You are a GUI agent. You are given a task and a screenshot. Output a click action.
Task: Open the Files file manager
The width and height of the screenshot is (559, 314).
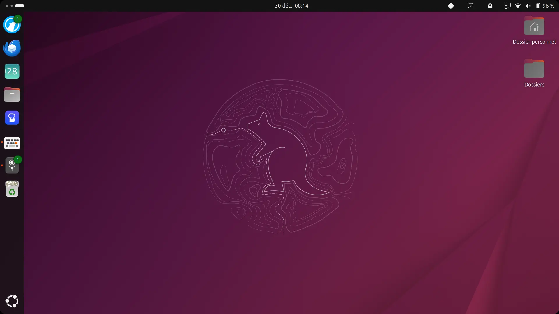12,94
